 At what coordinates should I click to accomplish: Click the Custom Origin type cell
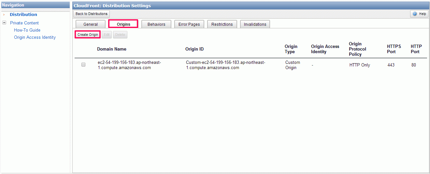293,65
